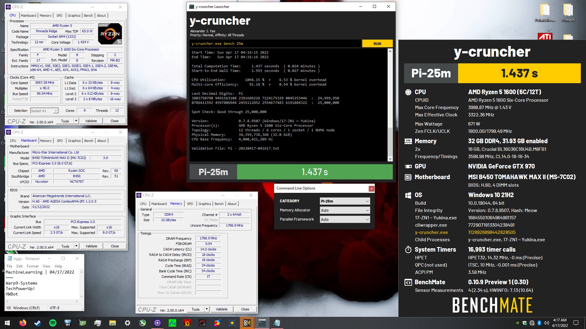Viewport: 586px width, 329px height.
Task: Expand the Parallel Framework dropdown
Action: (x=345, y=219)
